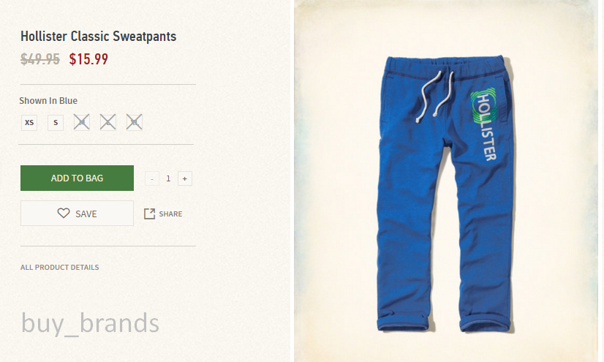Viewport: 604px width, 362px height.
Task: Click the Shown In Blue color label
Action: coord(48,101)
